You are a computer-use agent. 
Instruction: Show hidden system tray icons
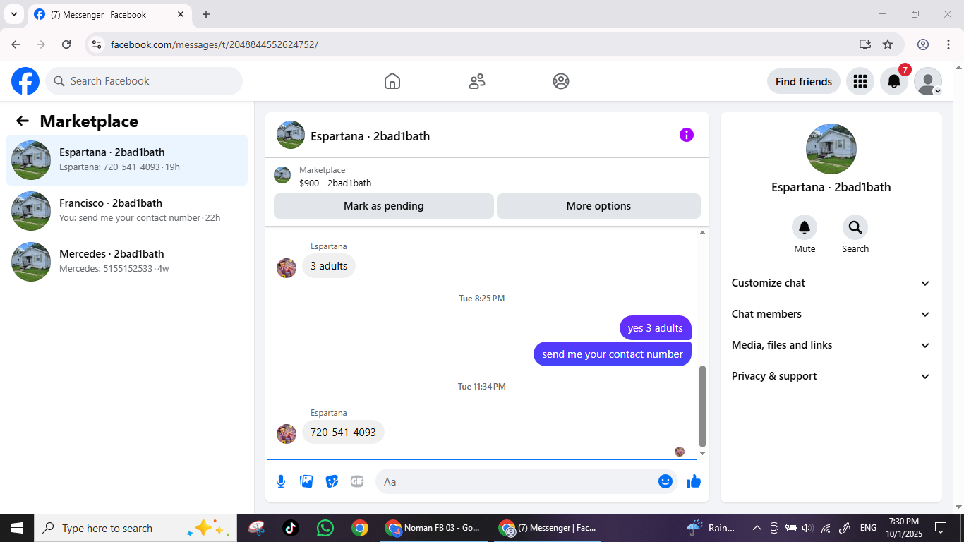click(757, 528)
